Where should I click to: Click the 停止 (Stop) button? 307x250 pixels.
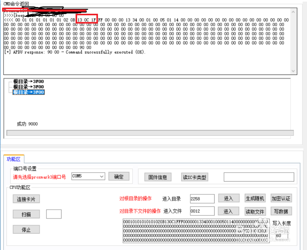(x=26, y=229)
